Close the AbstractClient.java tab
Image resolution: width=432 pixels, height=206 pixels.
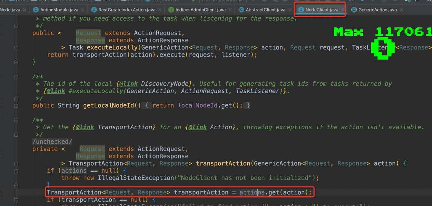[290, 10]
